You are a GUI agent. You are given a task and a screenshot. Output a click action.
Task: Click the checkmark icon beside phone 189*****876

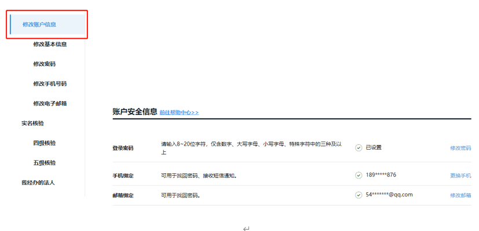coord(359,176)
